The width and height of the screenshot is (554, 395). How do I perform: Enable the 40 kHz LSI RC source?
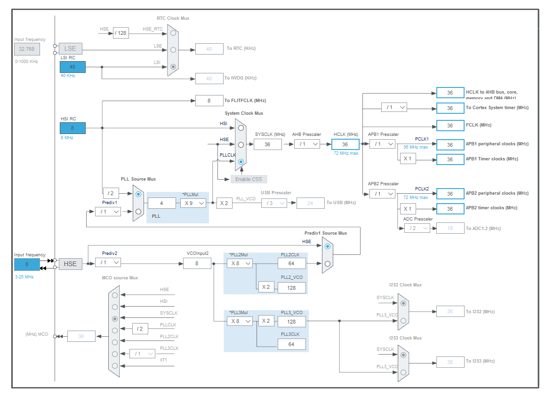[72, 67]
